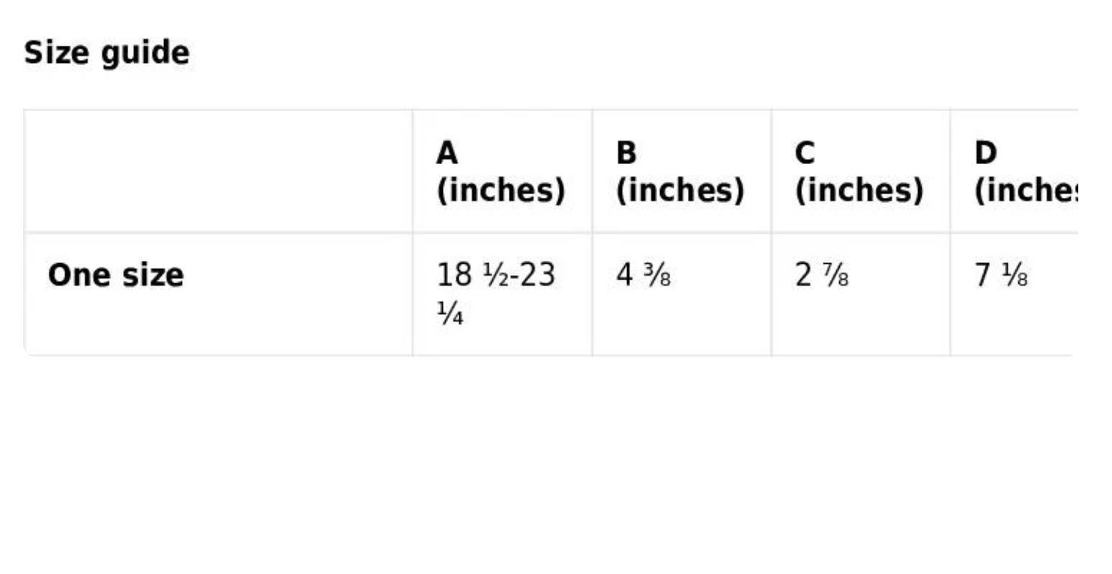Click "(inches)" beneath the letter B
The width and height of the screenshot is (1112, 574).
click(680, 190)
